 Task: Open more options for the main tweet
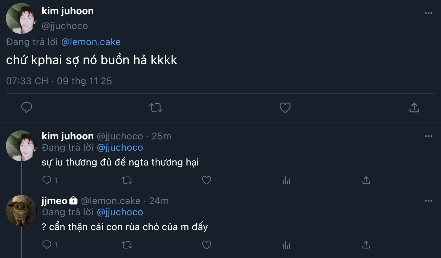point(428,13)
